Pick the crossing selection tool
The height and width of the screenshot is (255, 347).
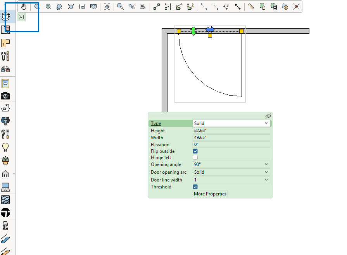[x=132, y=7]
